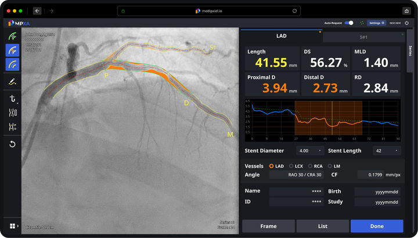Click the M marker on angiogram

(230, 135)
